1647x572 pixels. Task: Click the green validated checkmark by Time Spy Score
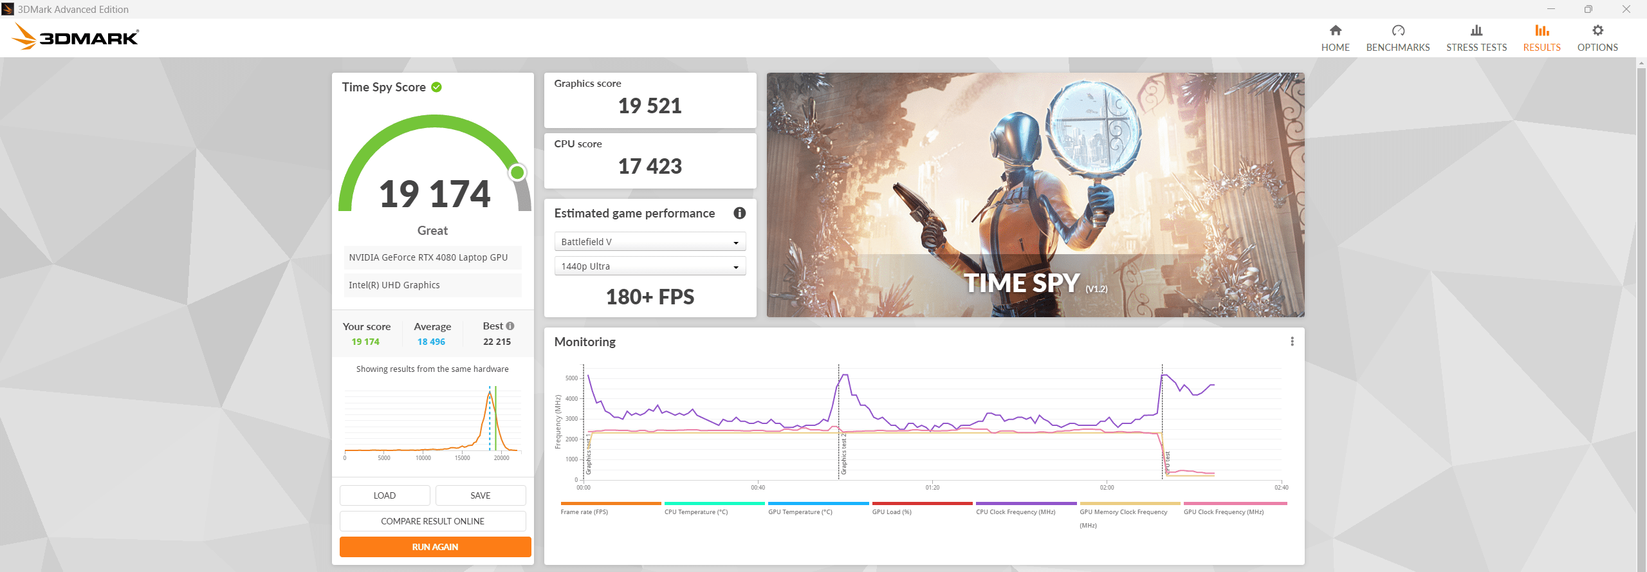(x=437, y=88)
